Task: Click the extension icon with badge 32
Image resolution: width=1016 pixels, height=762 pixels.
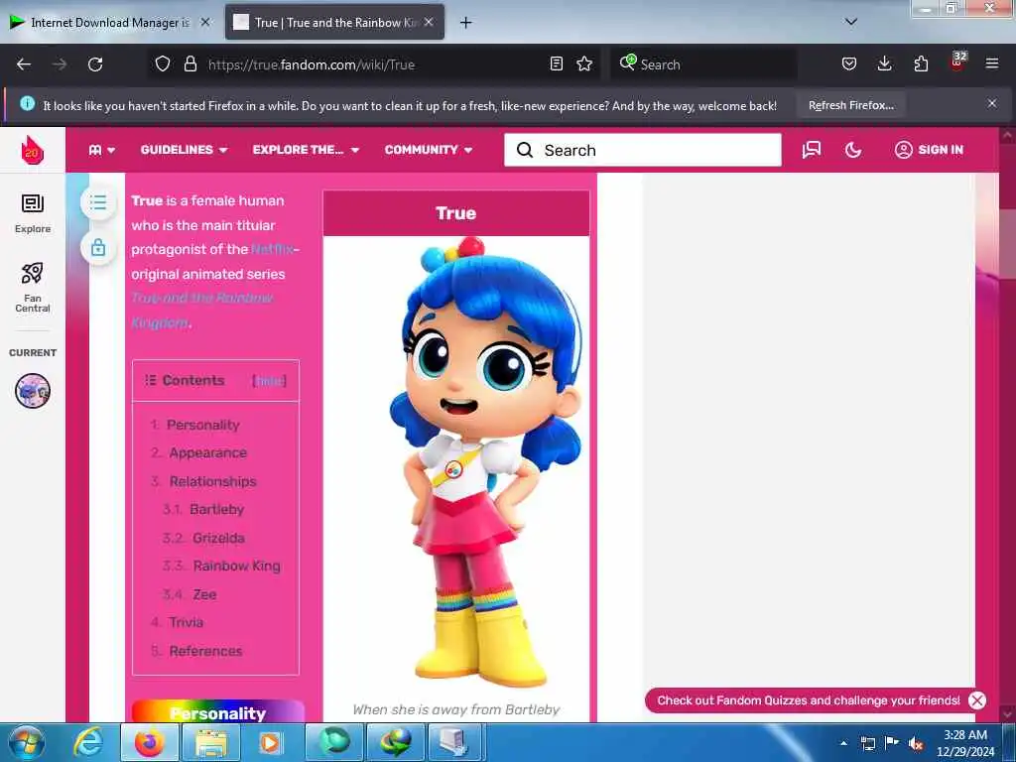Action: click(x=957, y=63)
